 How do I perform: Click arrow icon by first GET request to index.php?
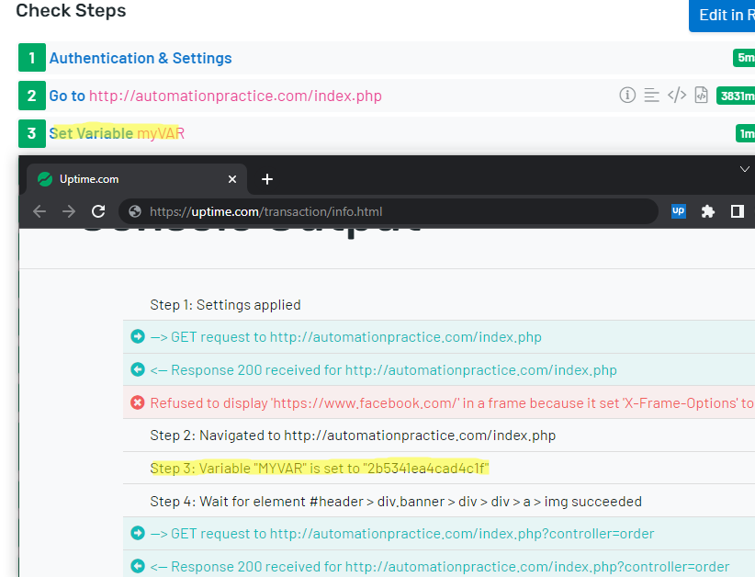[x=137, y=336]
